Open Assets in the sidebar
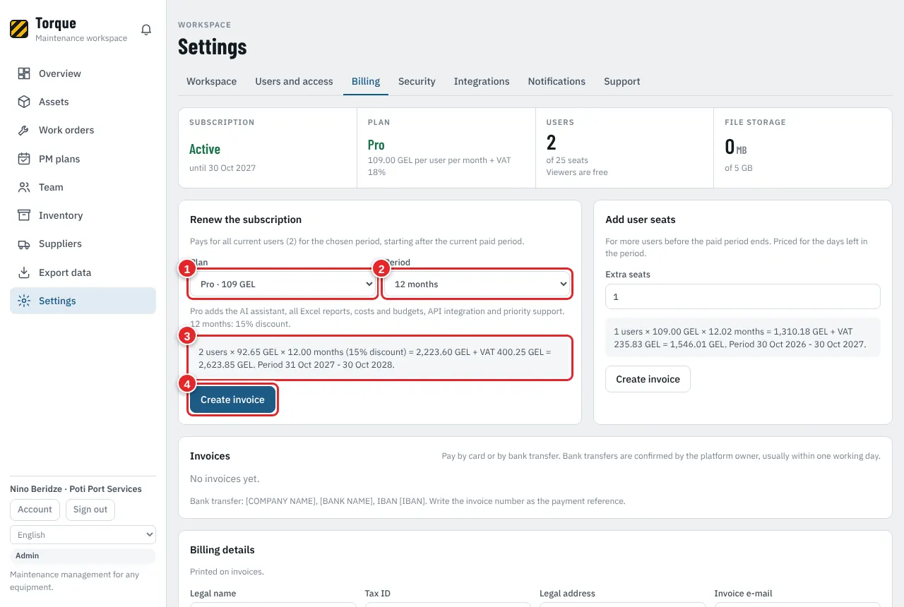 (x=83, y=102)
